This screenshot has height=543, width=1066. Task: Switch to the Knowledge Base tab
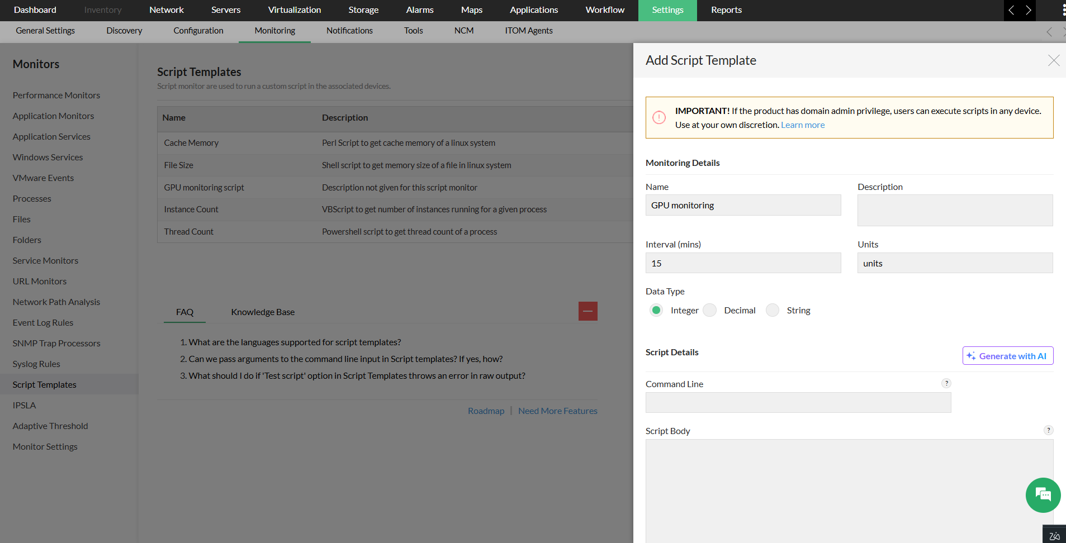(x=263, y=312)
